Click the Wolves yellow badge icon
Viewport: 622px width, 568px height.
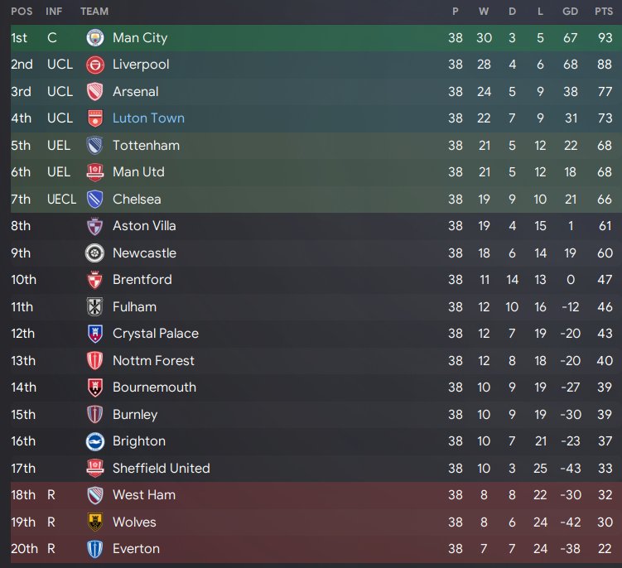point(94,522)
